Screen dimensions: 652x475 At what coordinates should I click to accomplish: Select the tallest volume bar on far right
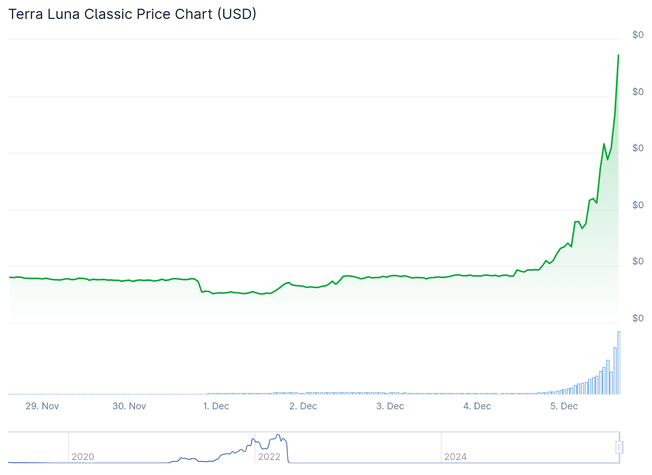[619, 362]
